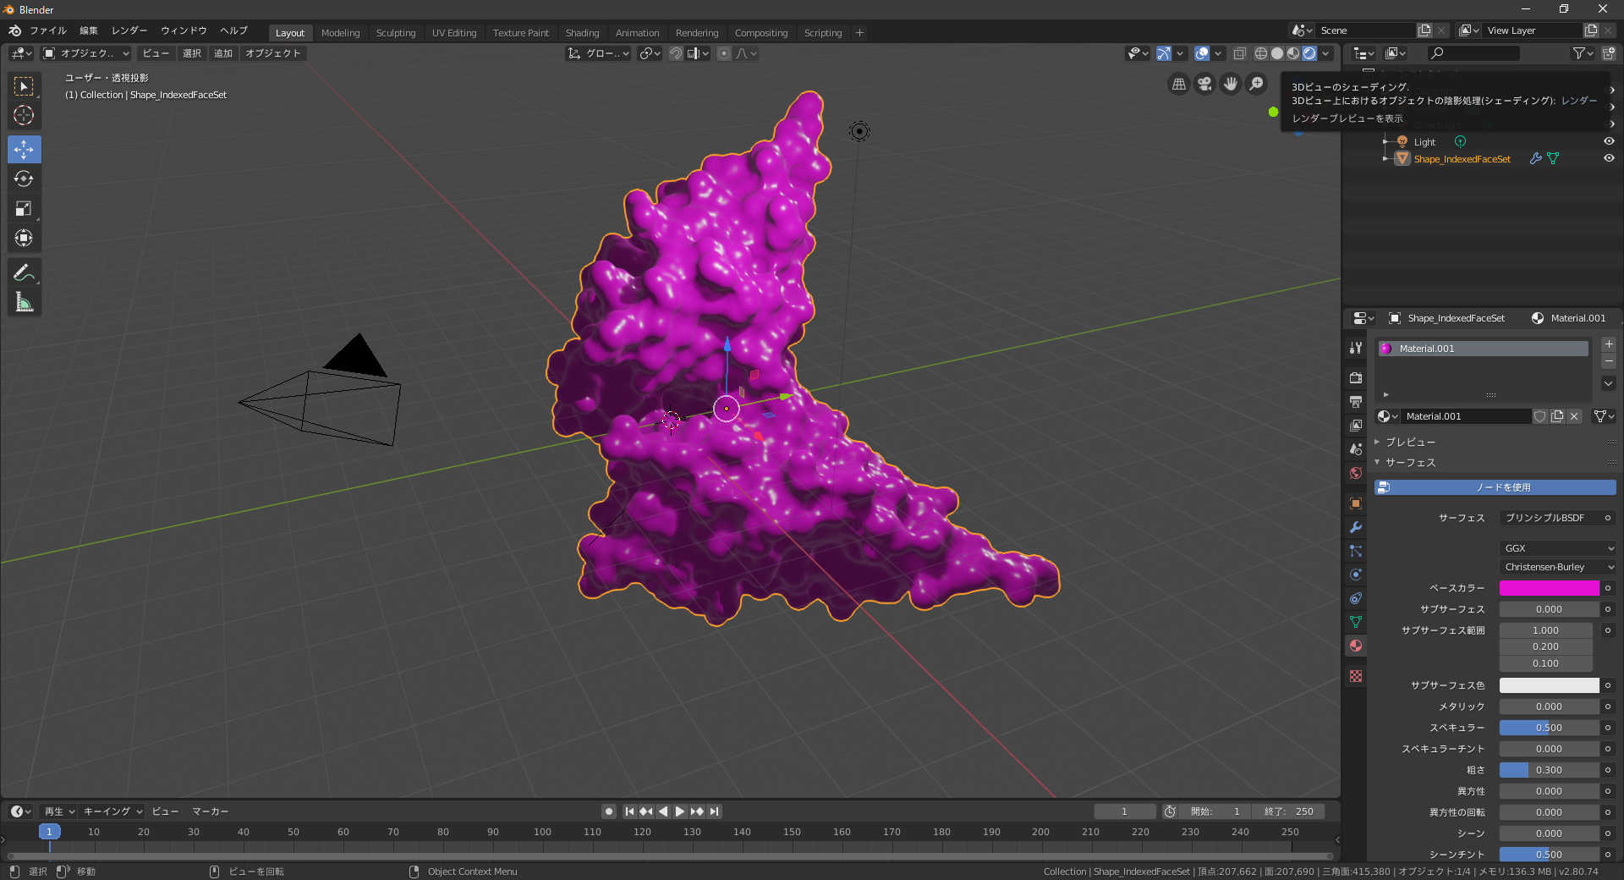Select the Cursor tool in the toolbar
The image size is (1624, 880).
coord(24,116)
